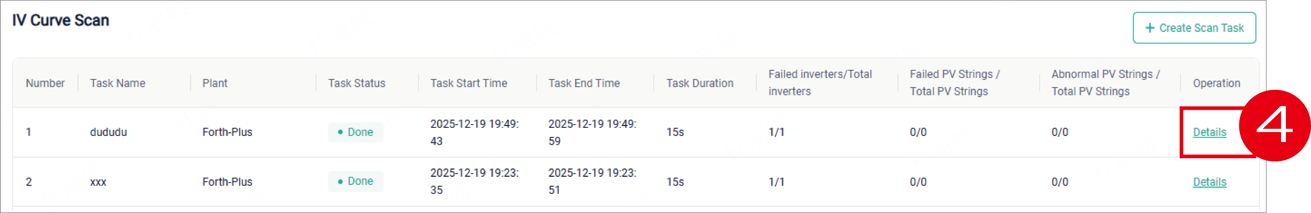
Task: Open Details for the dududu task
Action: pos(1209,132)
